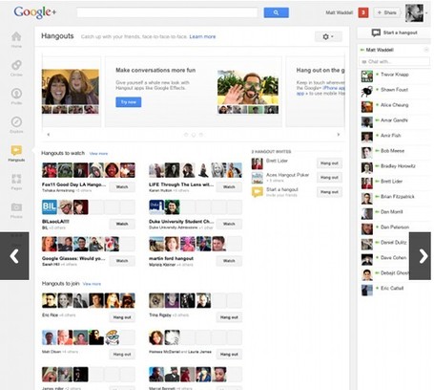Viewport: 434px width, 390px height.
Task: Click the Try now button
Action: click(129, 102)
